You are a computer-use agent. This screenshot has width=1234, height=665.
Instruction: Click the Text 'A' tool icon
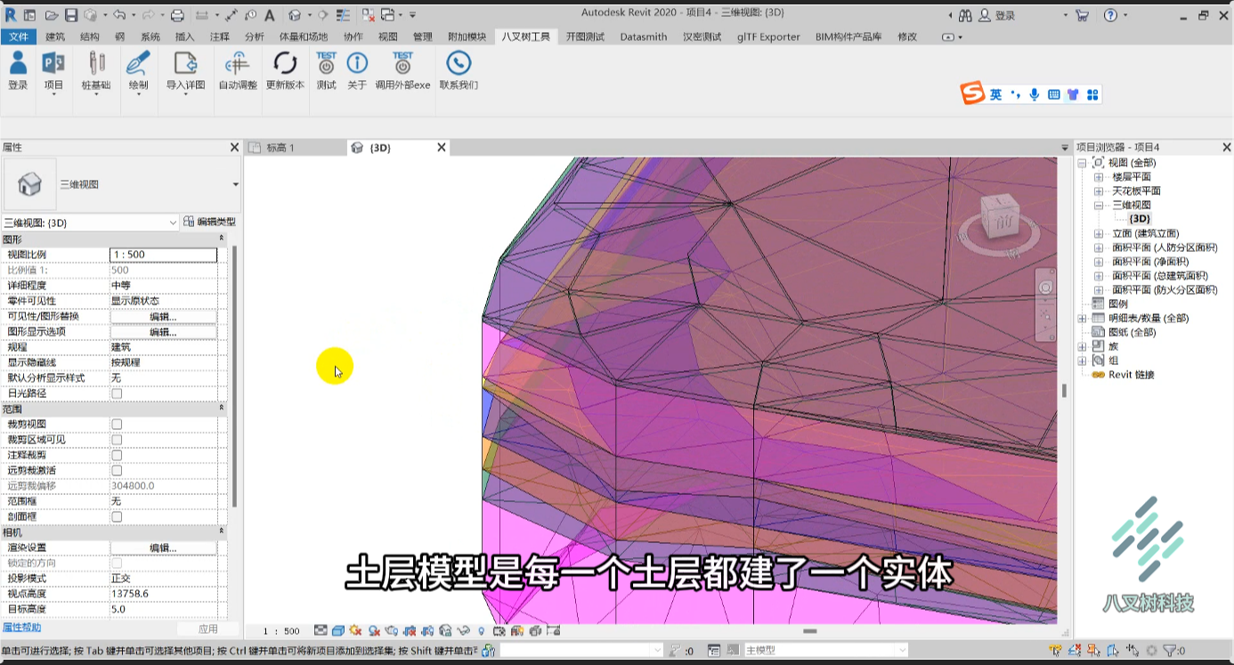(269, 15)
